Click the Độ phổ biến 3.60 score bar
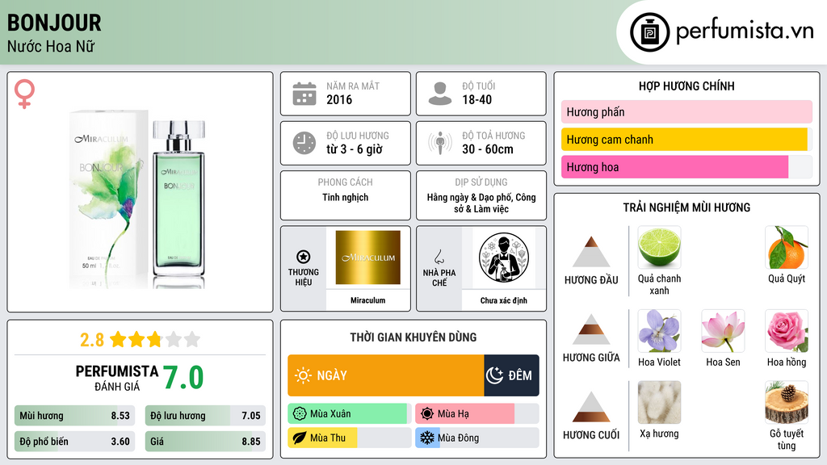Viewport: 827px width, 465px height. pos(74,442)
